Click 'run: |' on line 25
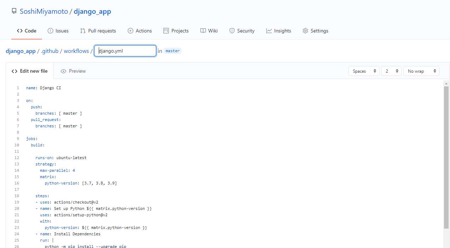The height and width of the screenshot is (248, 450). pyautogui.click(x=47, y=240)
